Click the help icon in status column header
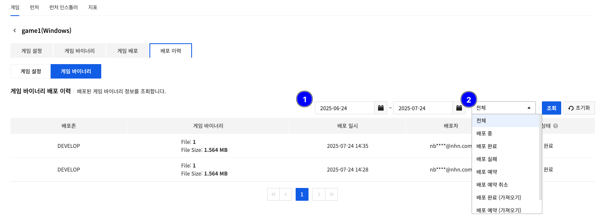The image size is (611, 218). click(x=556, y=126)
